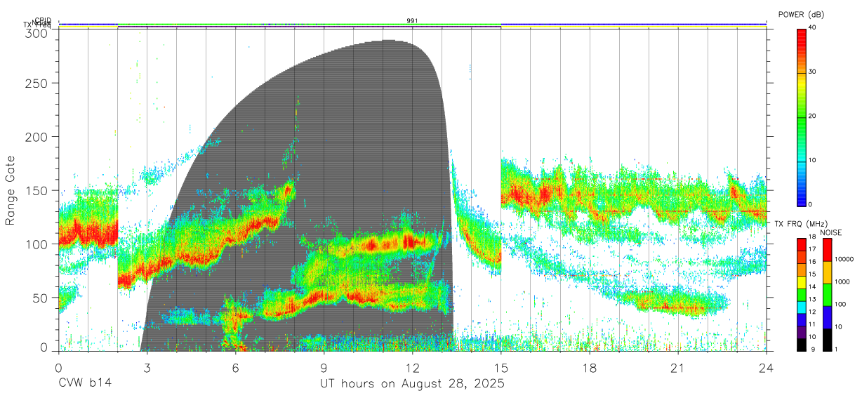Viewport: 862px width, 398px height.
Task: Click the 21 tick on UT hours axis
Action: pos(678,368)
